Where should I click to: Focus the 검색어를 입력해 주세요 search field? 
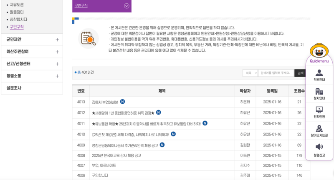click(276, 73)
